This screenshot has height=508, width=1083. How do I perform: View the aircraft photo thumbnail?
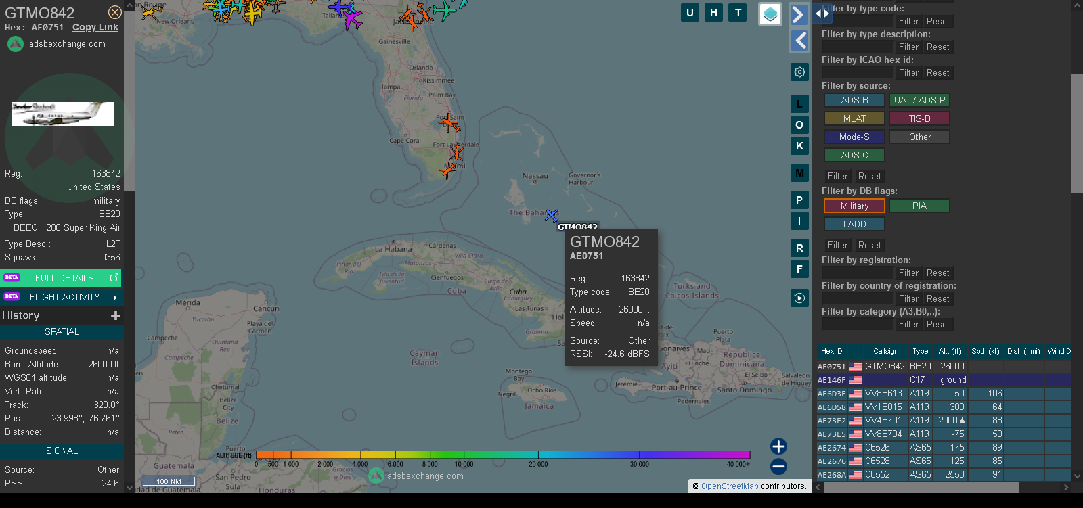tap(62, 114)
